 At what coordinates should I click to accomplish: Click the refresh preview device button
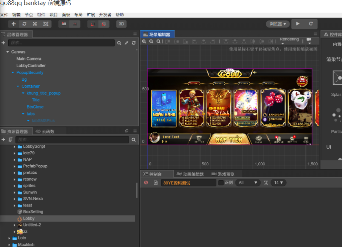[311, 24]
